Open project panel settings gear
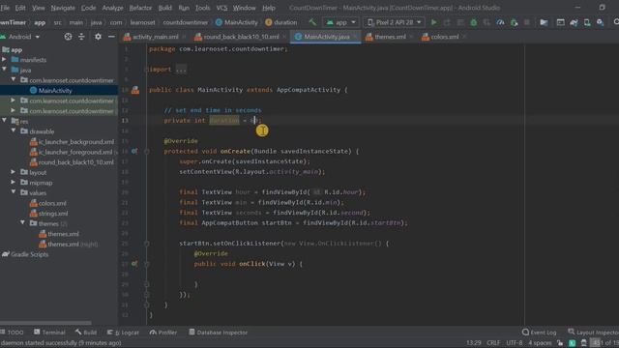This screenshot has width=619, height=348. (x=98, y=37)
